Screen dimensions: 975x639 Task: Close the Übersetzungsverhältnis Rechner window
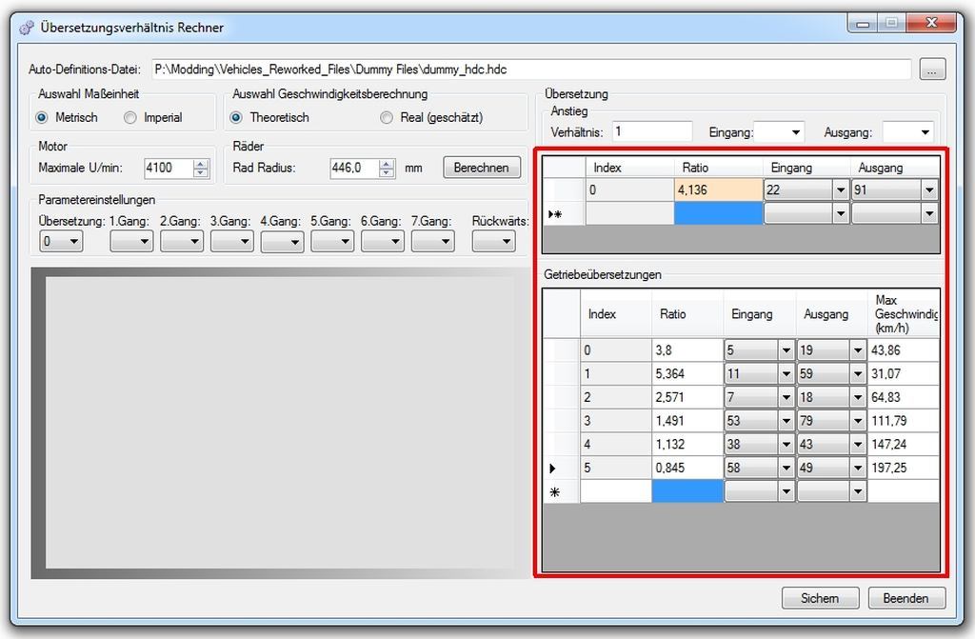pos(931,23)
